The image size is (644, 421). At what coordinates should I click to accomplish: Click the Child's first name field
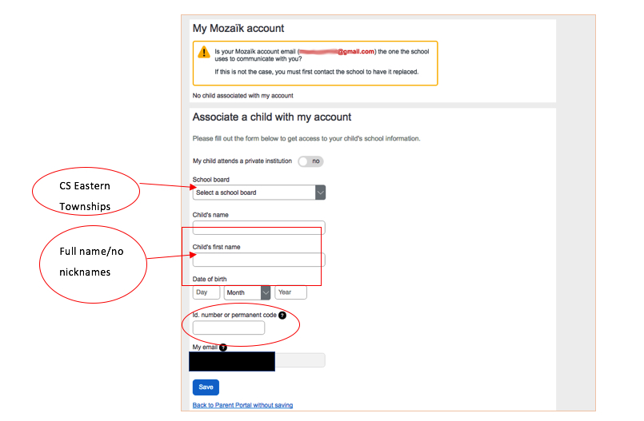[x=258, y=260]
